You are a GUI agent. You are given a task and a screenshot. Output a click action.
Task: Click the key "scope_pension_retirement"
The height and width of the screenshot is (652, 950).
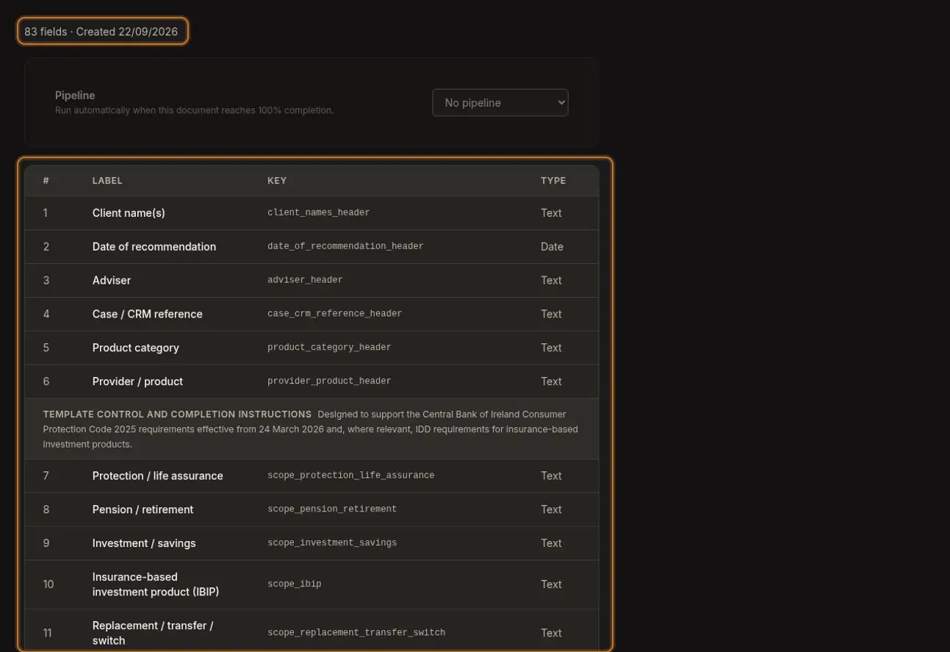[x=332, y=510]
